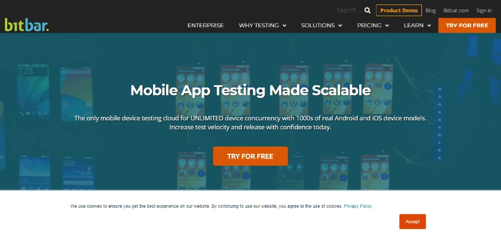Screen dimensions: 501x234
Task: Expand the Why Testing dropdown
Action: [262, 26]
